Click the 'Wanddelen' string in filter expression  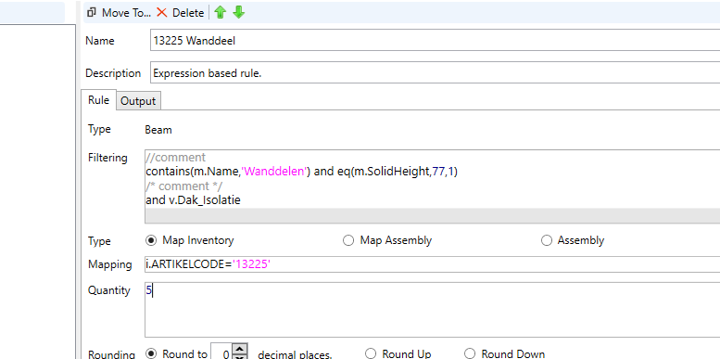point(274,172)
